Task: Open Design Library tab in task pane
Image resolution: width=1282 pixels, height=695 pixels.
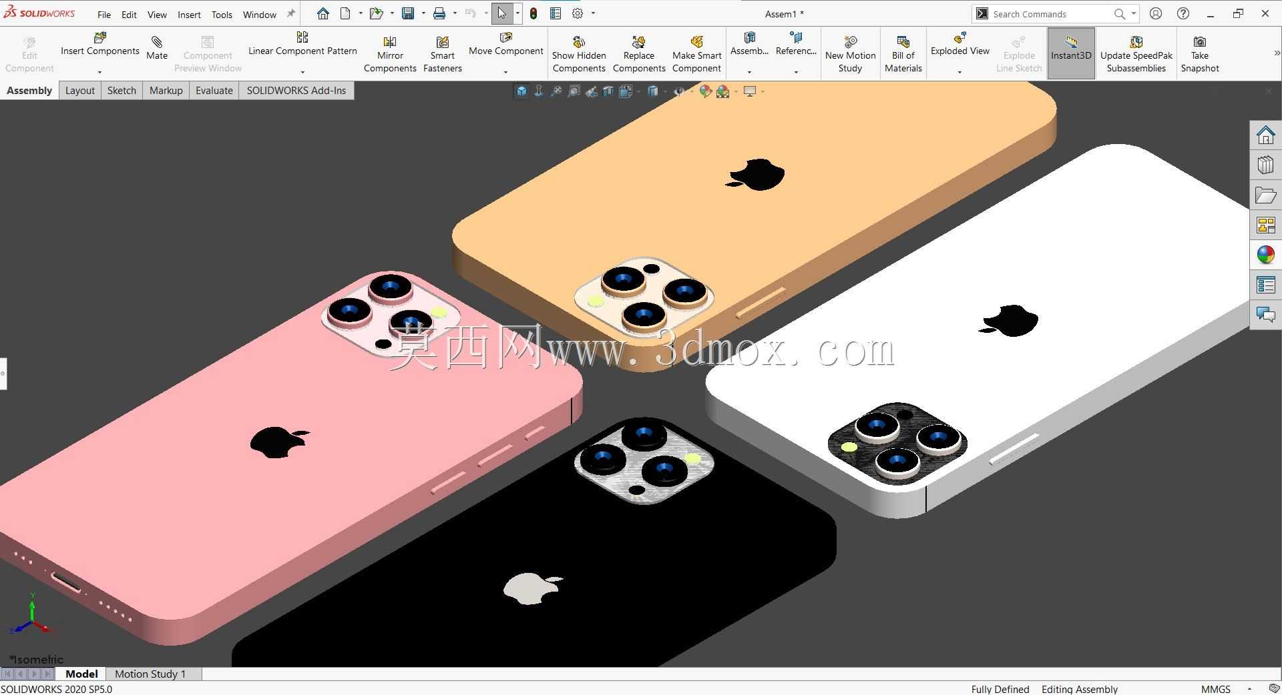Action: [1266, 165]
